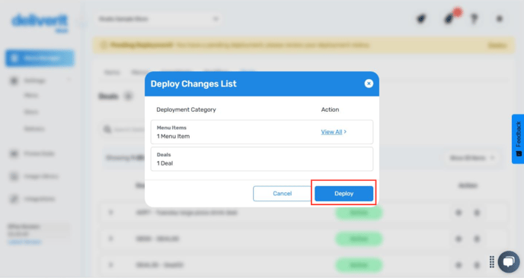
Task: Select the '1 Deal' text
Action: [165, 163]
